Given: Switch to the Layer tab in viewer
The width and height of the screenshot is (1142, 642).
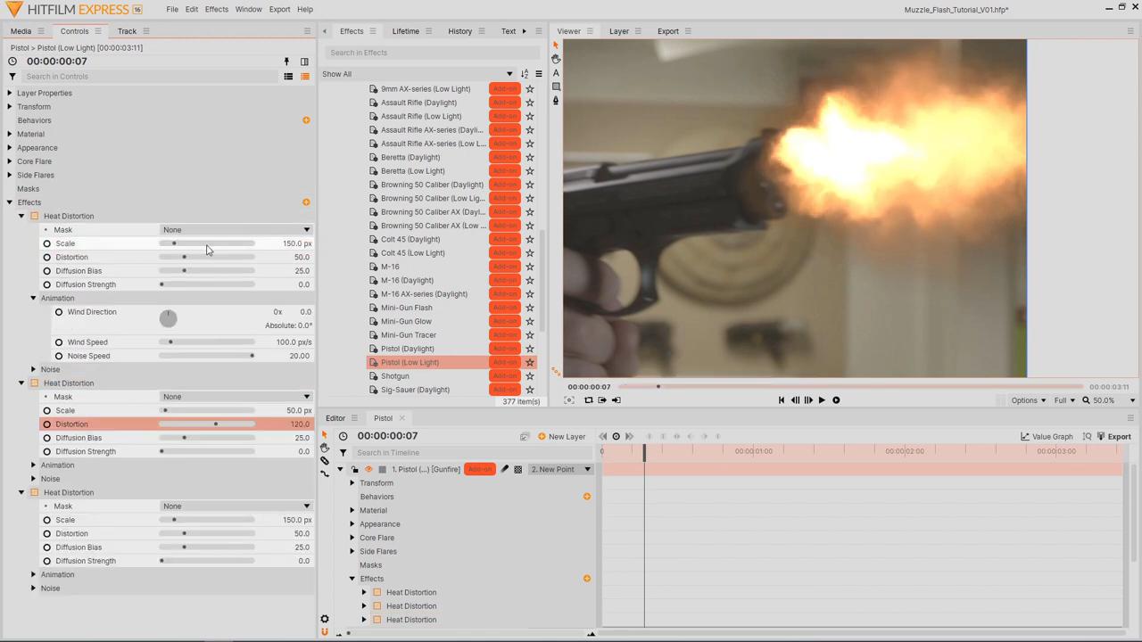Looking at the screenshot, I should 619,31.
